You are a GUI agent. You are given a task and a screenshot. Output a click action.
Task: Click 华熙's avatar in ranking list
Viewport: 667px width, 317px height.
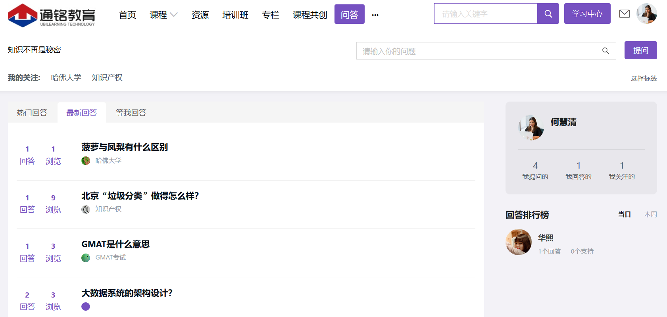click(x=519, y=242)
